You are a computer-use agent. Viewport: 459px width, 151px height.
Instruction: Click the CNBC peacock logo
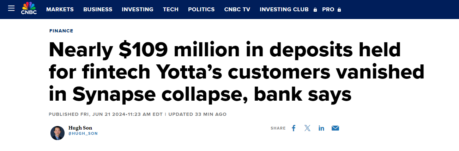[29, 8]
